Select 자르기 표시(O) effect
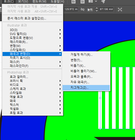The height and width of the screenshot is (140, 135). coord(32,58)
